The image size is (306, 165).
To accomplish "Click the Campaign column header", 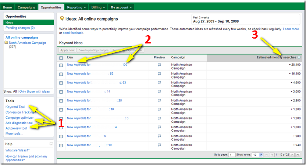I will coord(178,57).
